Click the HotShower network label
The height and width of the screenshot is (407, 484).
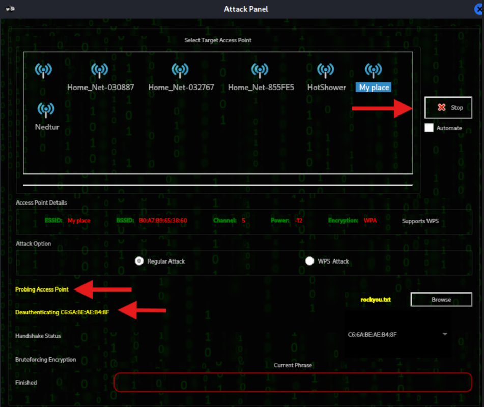(x=327, y=88)
